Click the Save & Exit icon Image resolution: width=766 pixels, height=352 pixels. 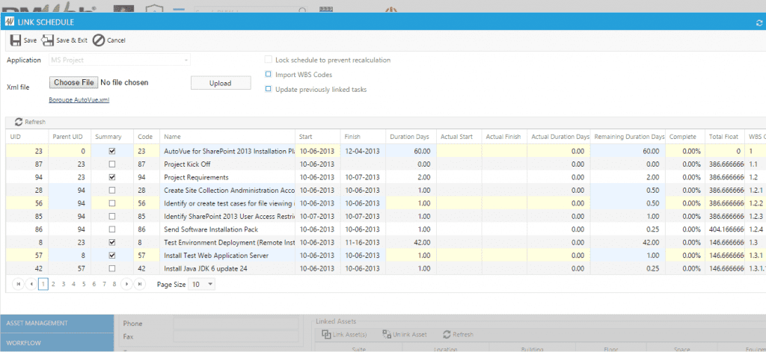[48, 40]
